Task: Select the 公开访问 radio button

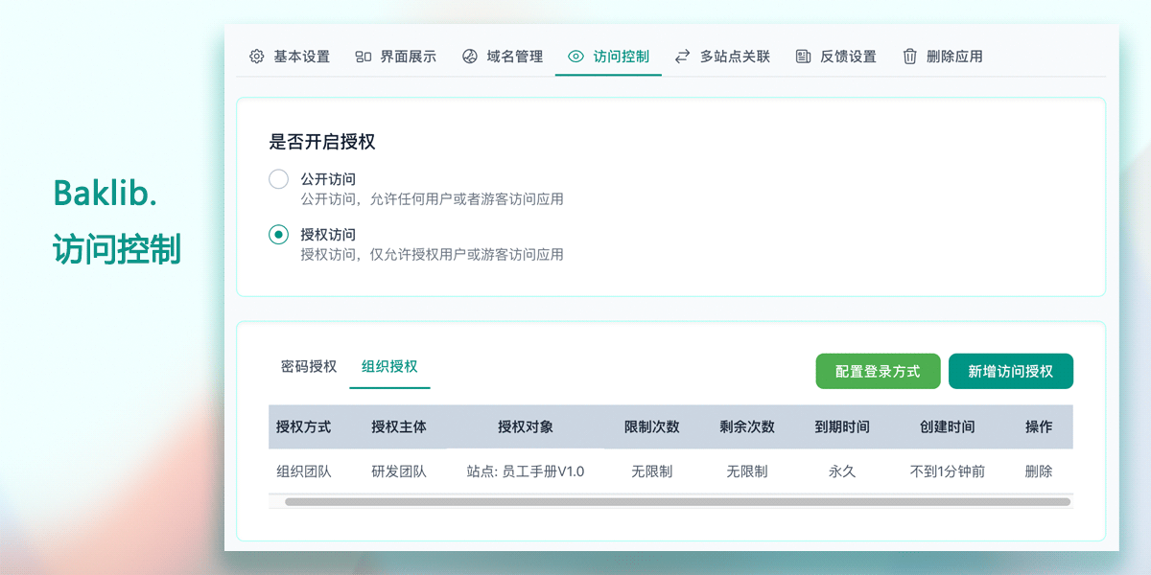Action: [278, 179]
